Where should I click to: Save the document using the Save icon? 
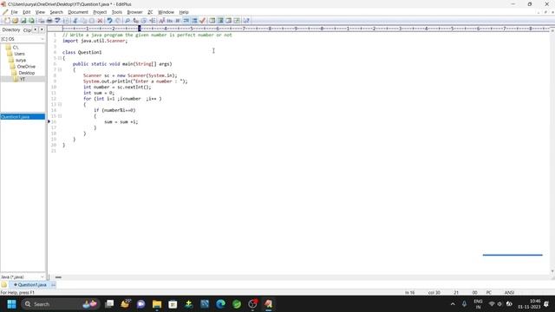tap(23, 21)
